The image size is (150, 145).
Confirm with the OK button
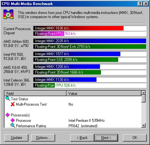(x=135, y=138)
